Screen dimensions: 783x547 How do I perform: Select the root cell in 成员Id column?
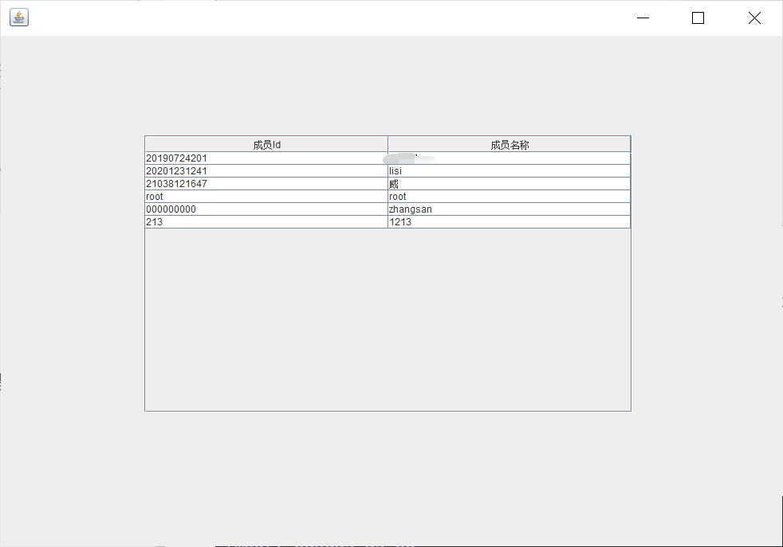pos(266,197)
